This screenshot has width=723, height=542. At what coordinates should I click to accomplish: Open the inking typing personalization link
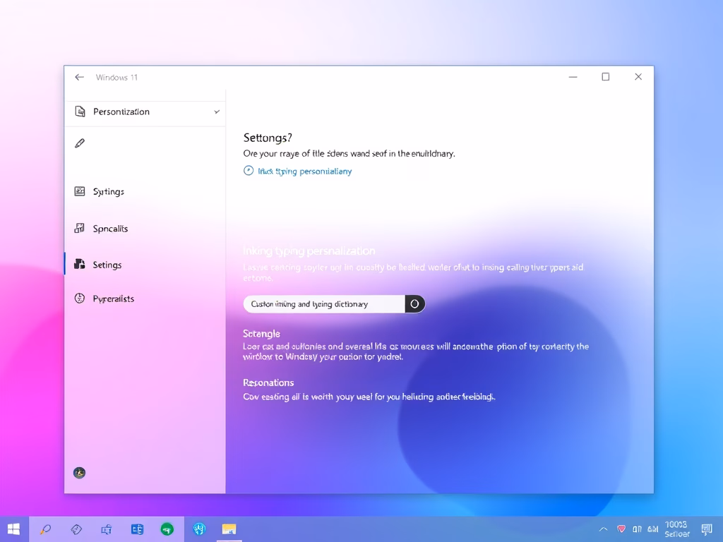(305, 171)
